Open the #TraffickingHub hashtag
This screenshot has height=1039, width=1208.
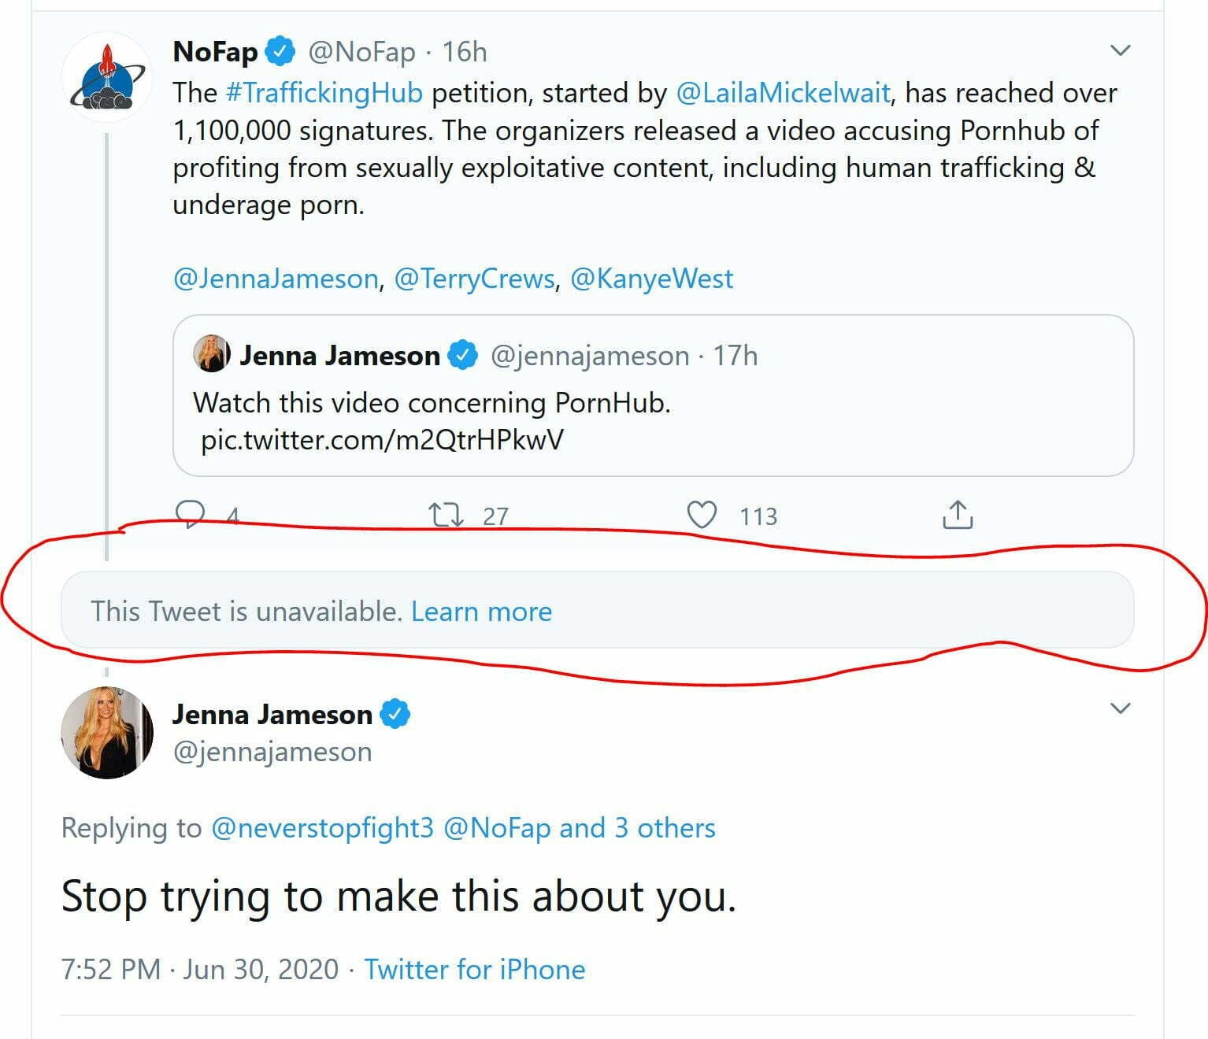pos(324,93)
